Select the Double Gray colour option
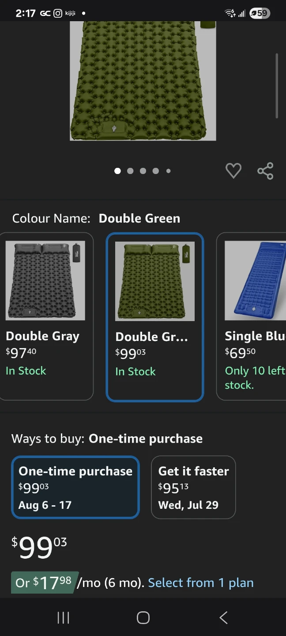The image size is (286, 636). click(46, 316)
